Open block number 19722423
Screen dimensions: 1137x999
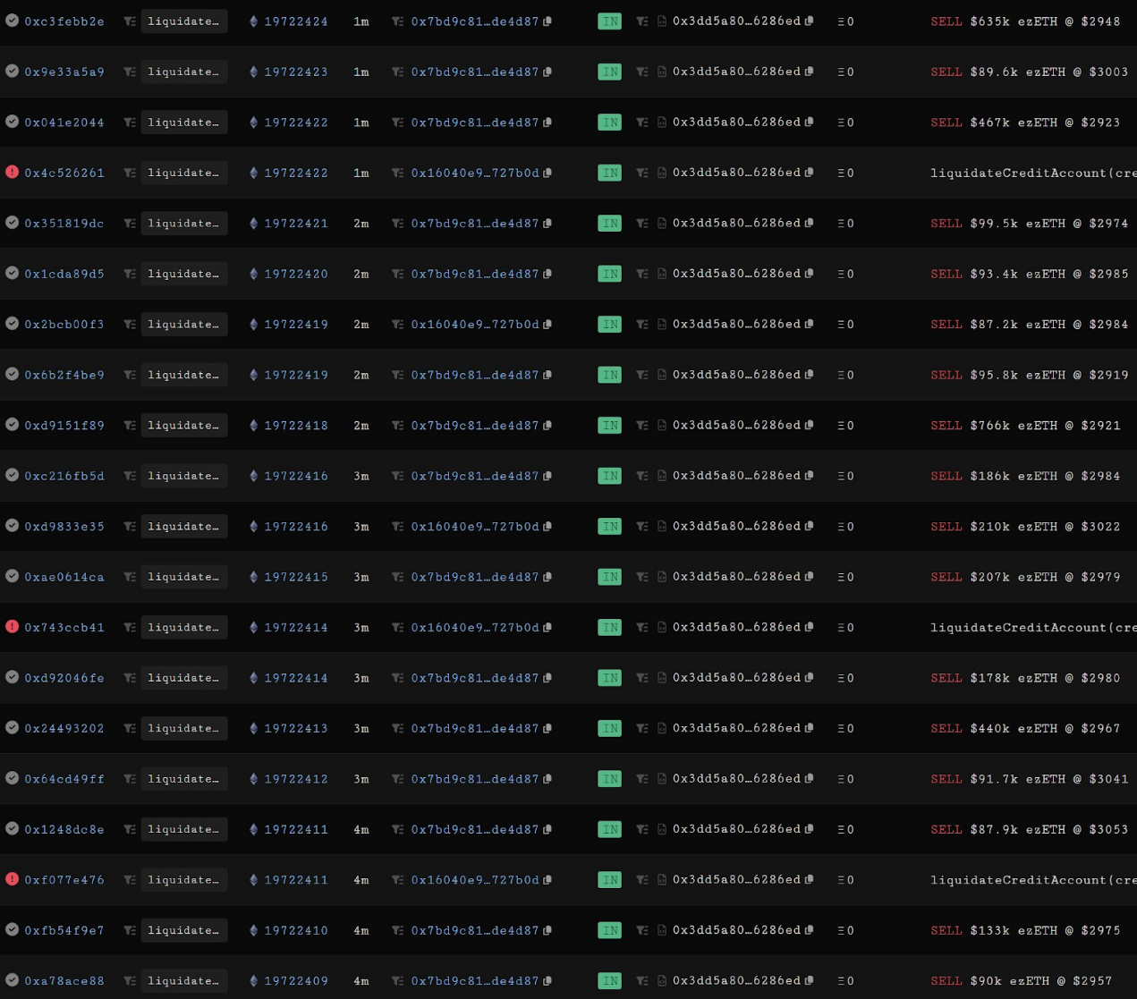point(296,72)
